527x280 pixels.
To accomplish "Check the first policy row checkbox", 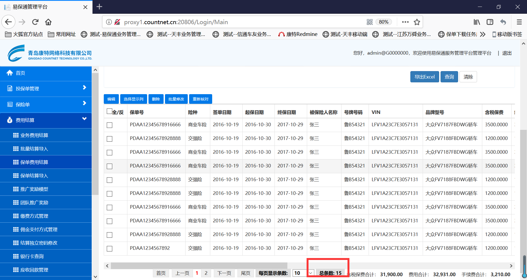I will click(110, 125).
